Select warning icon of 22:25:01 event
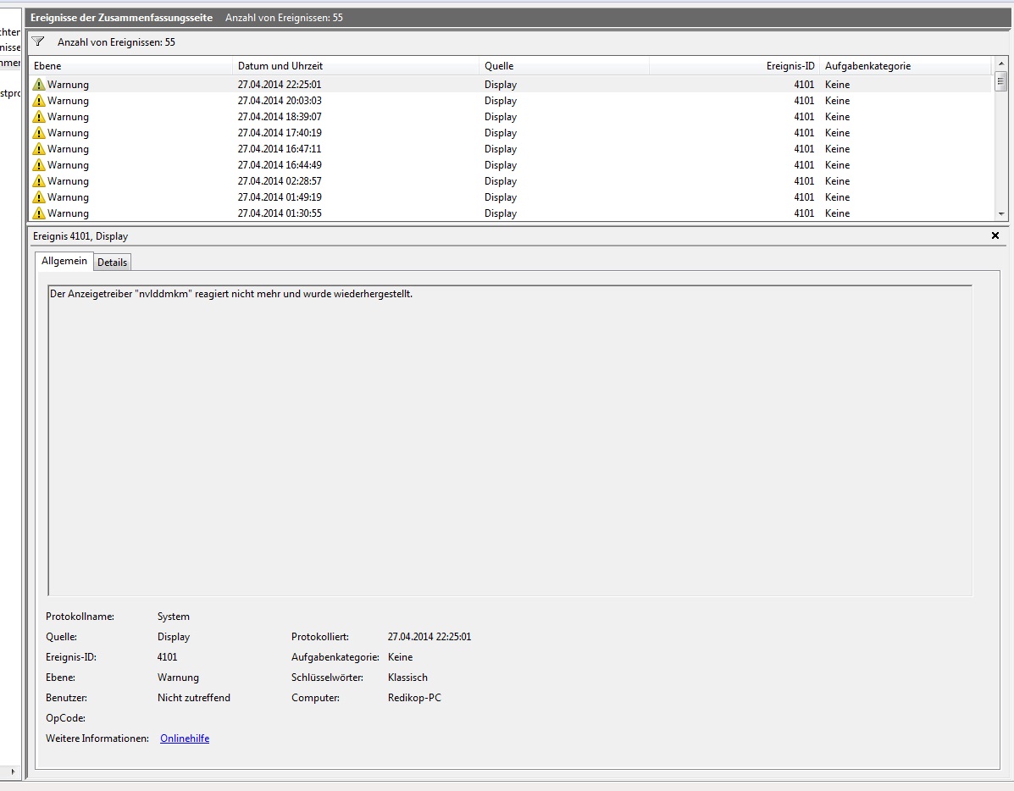1014x791 pixels. coord(39,84)
